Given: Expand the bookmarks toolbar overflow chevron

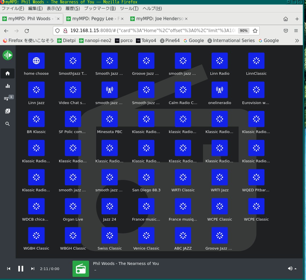Looking at the screenshot, I should (x=297, y=41).
